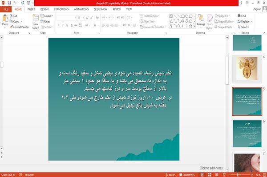Image resolution: width=267 pixels, height=177 pixels.
Task: Open the FILE tab
Action: click(6, 9)
